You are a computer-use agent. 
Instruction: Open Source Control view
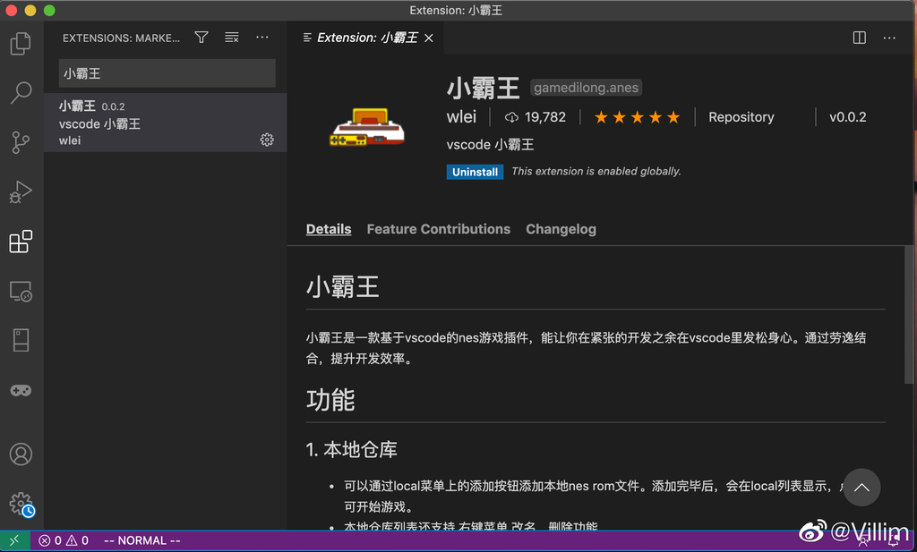tap(21, 142)
